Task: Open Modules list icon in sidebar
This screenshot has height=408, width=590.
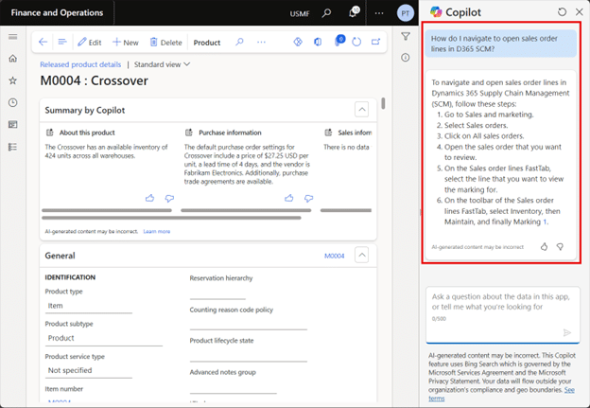Action: coord(13,147)
